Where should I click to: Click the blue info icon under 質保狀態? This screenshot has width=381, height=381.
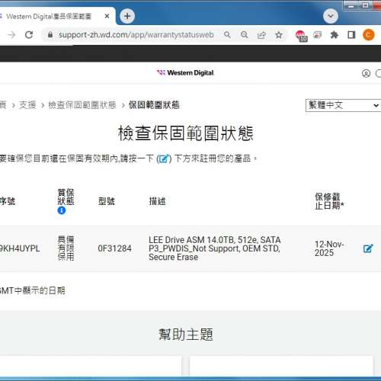tap(62, 210)
